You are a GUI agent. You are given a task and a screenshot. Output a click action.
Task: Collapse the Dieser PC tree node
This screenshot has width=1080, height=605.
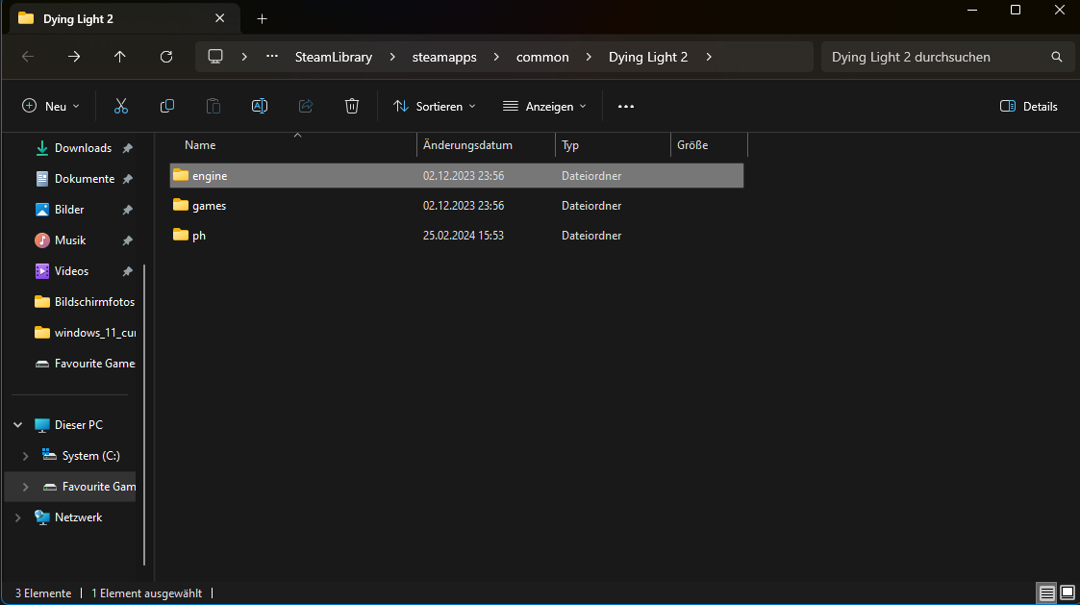coord(18,425)
